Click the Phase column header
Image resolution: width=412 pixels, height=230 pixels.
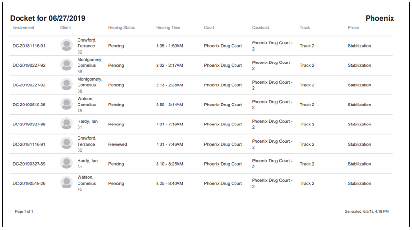pyautogui.click(x=353, y=28)
